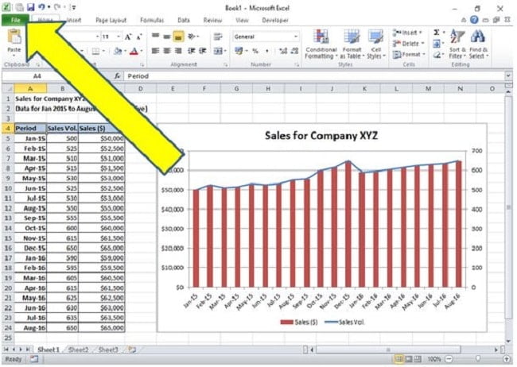Click the zoom slider handle
Screen dimensions: 517x367
tap(478, 359)
